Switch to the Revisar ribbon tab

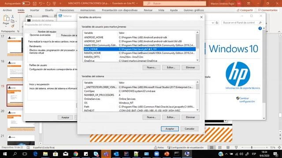(x=148, y=10)
